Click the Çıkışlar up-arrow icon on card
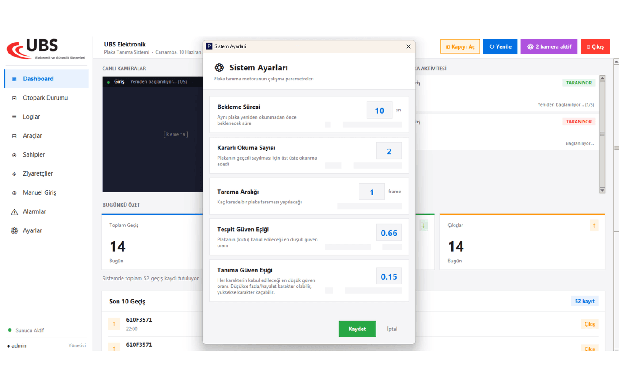 594,226
